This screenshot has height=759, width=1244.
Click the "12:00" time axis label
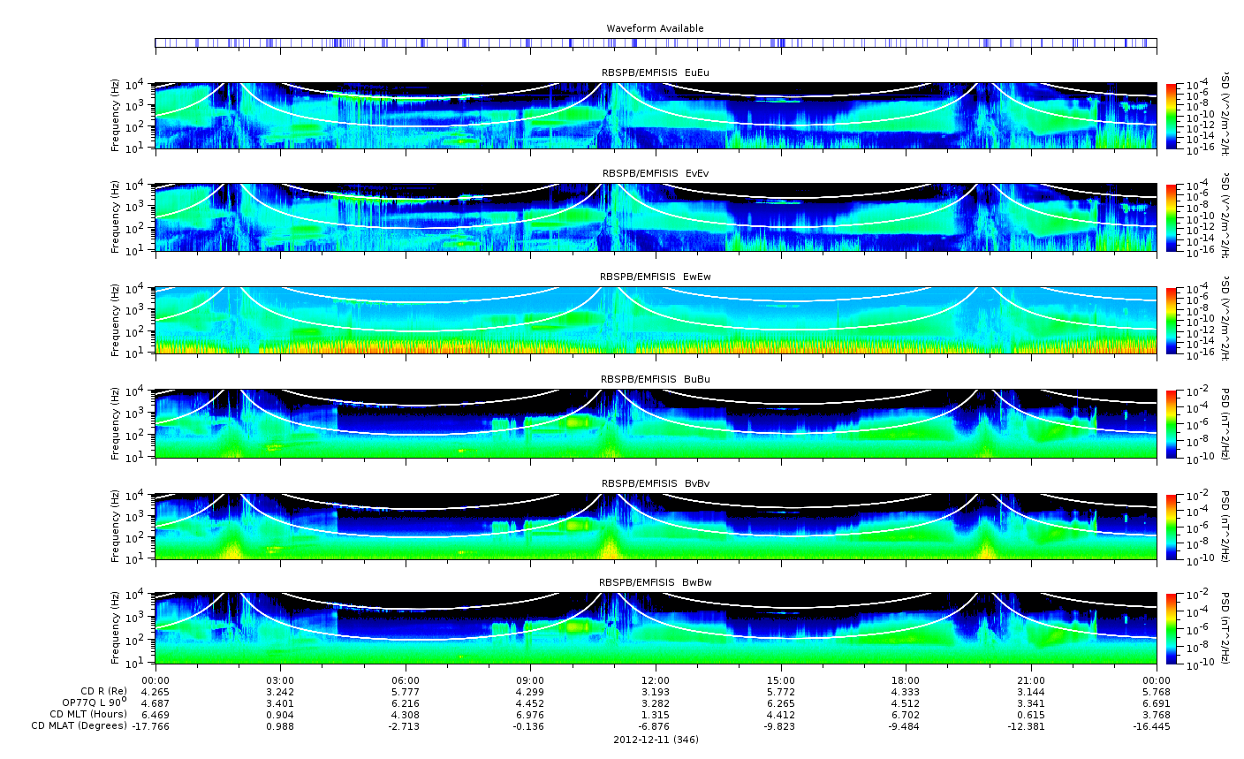[x=656, y=680]
